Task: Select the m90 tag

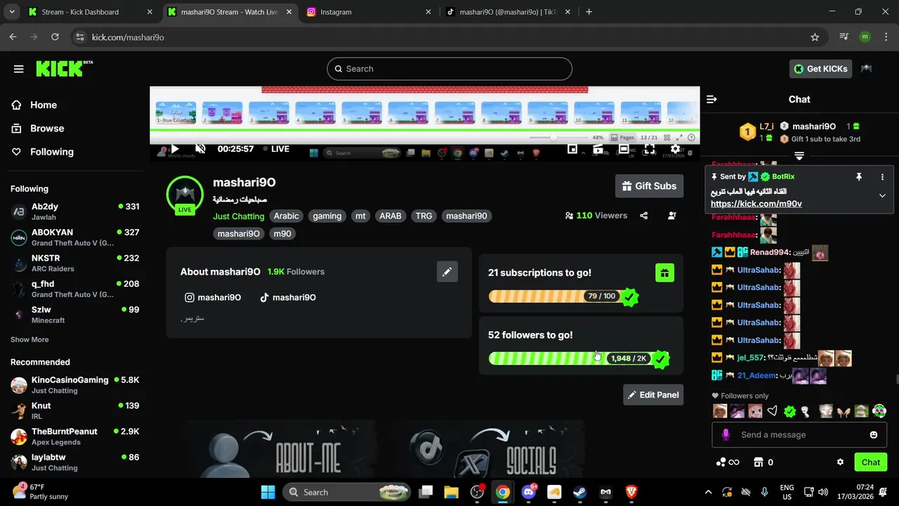Action: [x=282, y=234]
